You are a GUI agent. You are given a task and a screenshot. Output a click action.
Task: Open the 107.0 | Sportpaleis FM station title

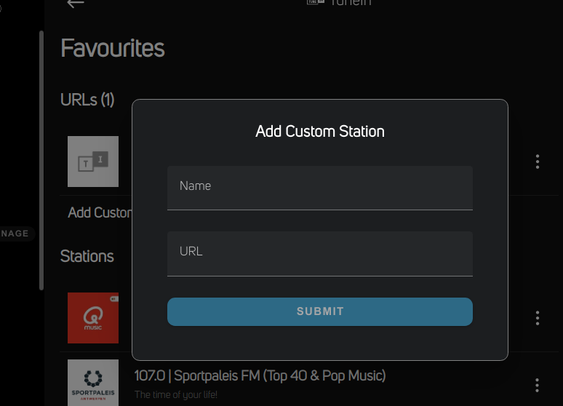point(260,376)
